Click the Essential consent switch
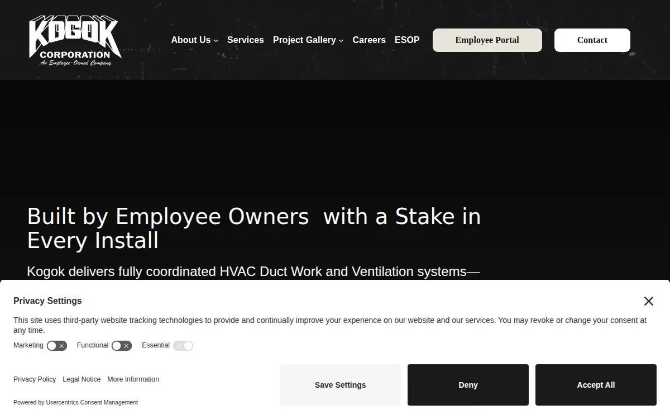The image size is (670, 419). tap(183, 346)
